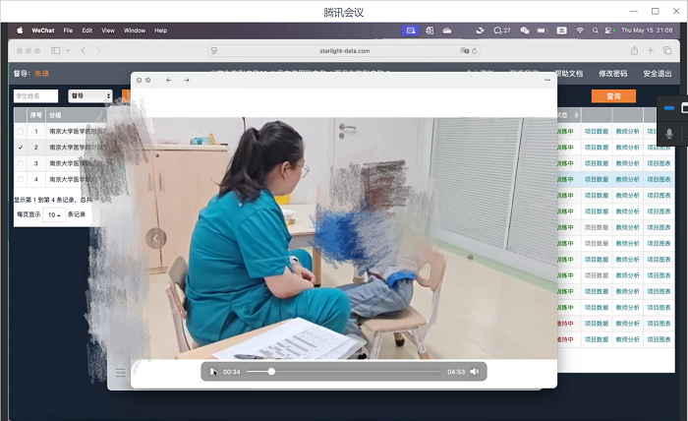
Task: Click the WeChat status icon in the menu bar
Action: tap(524, 30)
